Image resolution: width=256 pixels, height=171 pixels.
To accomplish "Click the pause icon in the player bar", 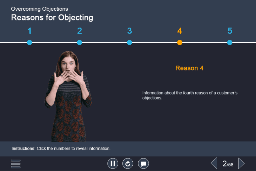I will (113, 163).
